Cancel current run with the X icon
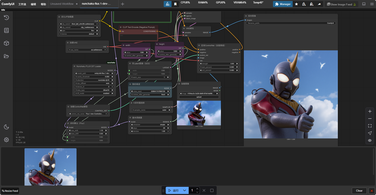The width and height of the screenshot is (376, 195). click(204, 190)
